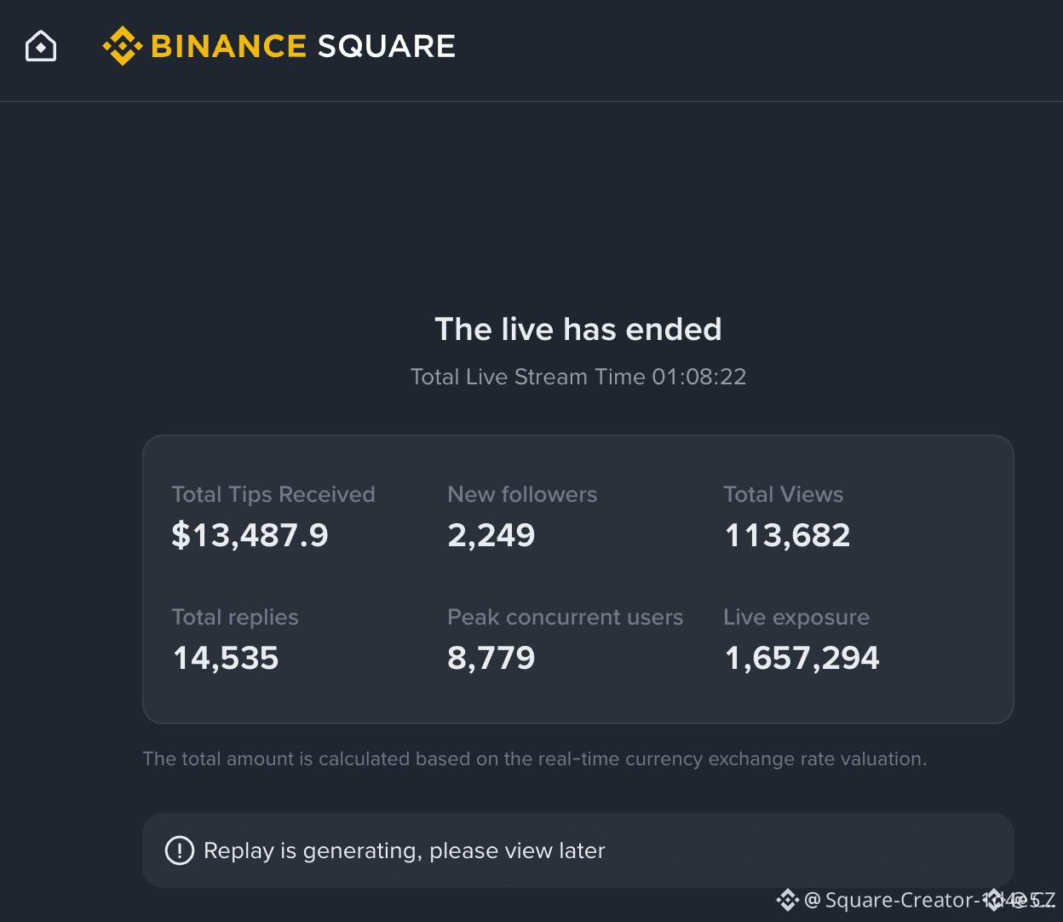This screenshot has width=1063, height=922.
Task: Click the Binance diamond logo icon
Action: click(123, 46)
